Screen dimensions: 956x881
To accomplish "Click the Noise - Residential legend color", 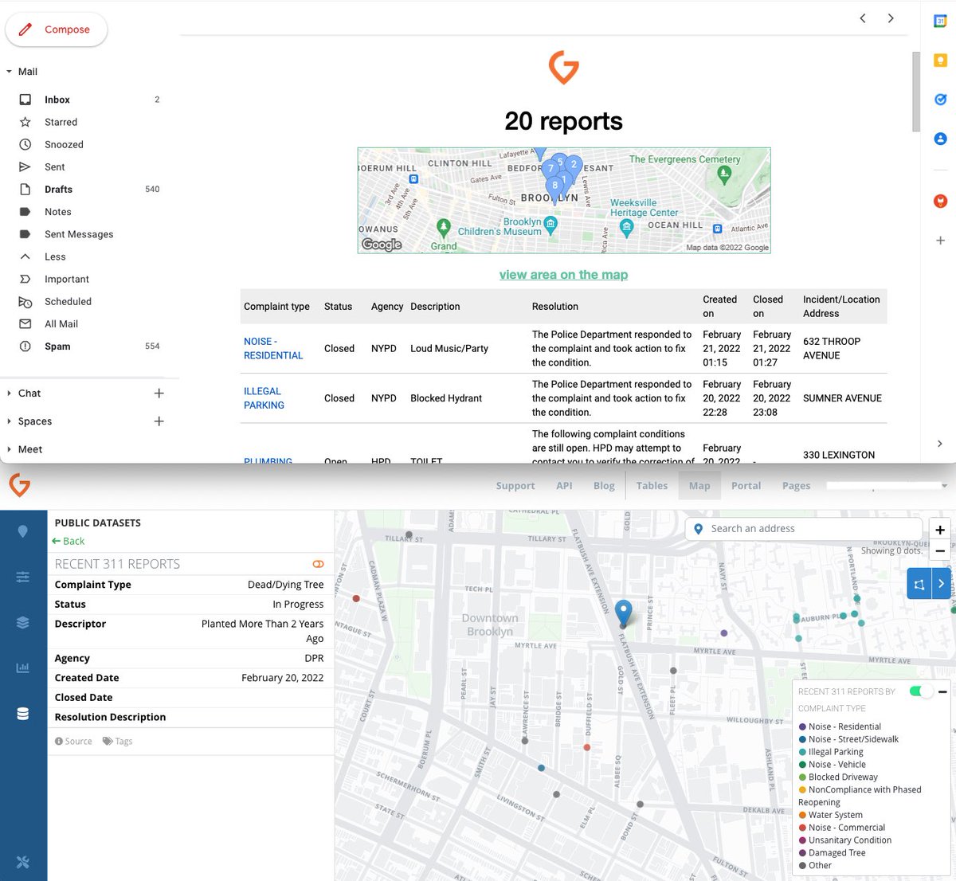I will point(802,726).
